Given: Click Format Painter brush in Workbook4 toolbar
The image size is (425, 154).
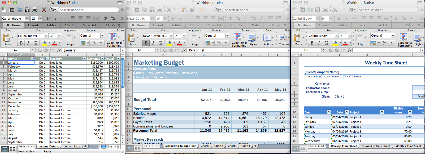Looking at the screenshot, I should (x=192, y=10).
